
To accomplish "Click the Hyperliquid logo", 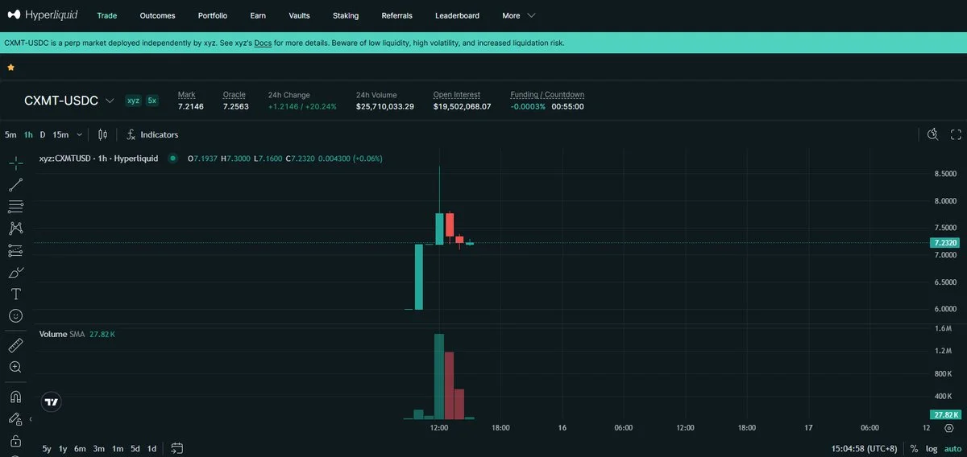I will pos(41,15).
